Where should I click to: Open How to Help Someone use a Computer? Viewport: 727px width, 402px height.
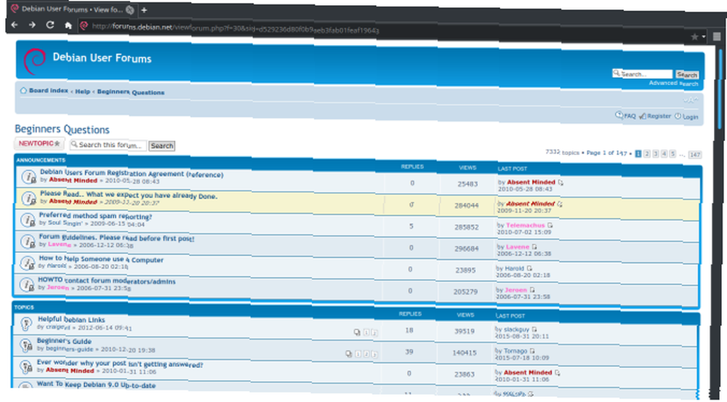[101, 259]
